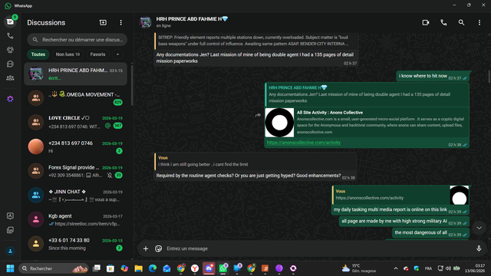Click the microphone voice message button
This screenshot has height=276, width=491.
pos(479,248)
